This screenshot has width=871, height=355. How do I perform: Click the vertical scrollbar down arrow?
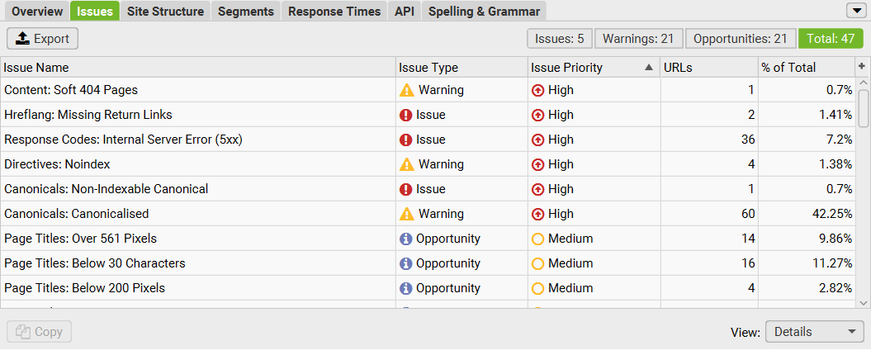click(864, 303)
